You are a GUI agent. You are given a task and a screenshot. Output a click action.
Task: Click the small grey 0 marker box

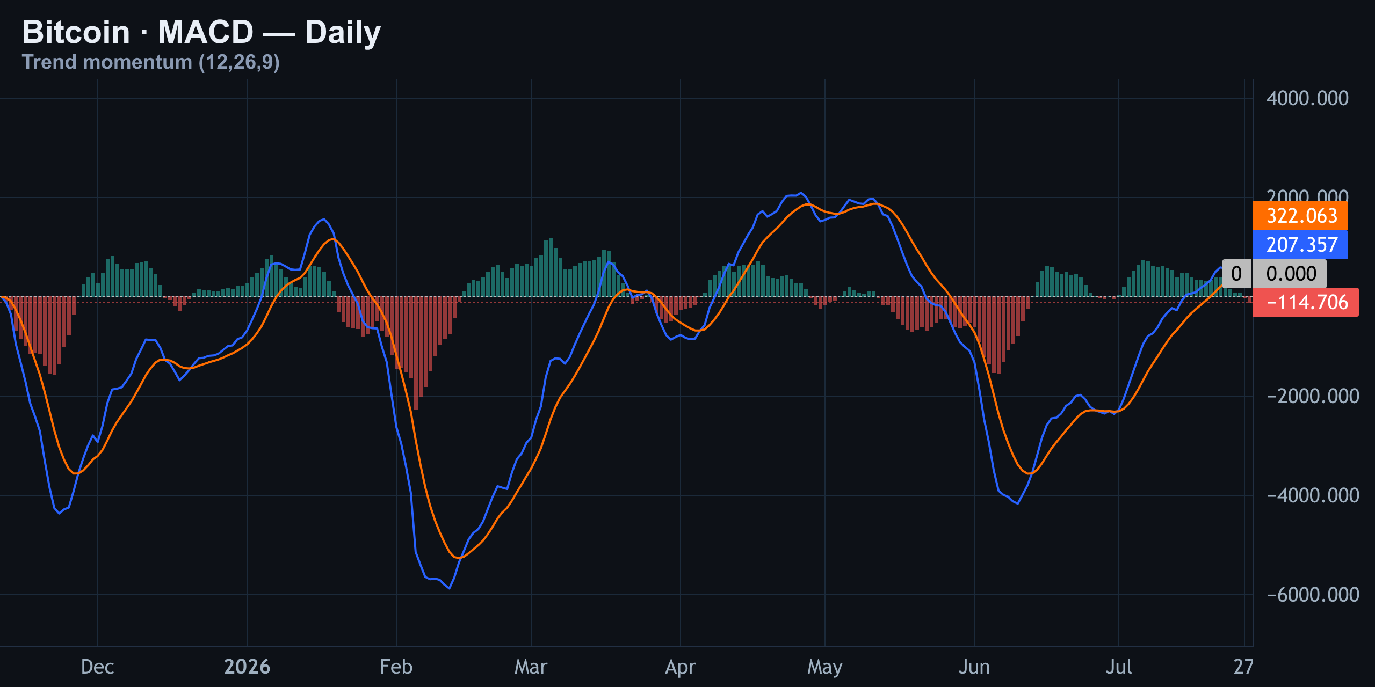pos(1236,274)
